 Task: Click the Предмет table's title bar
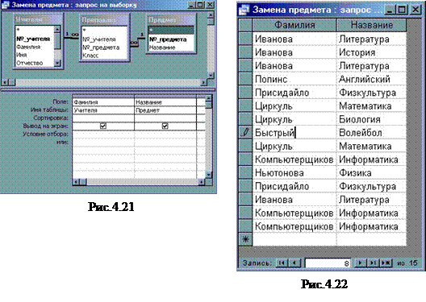click(x=171, y=19)
